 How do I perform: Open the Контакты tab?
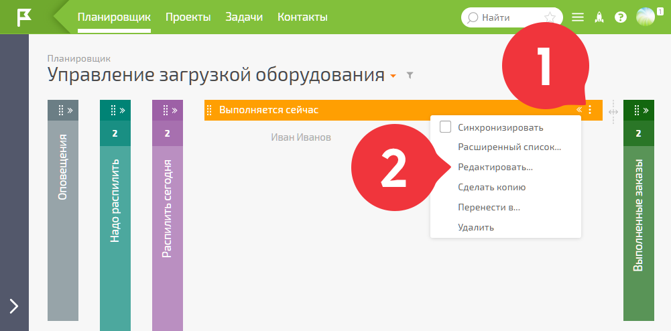tap(302, 17)
